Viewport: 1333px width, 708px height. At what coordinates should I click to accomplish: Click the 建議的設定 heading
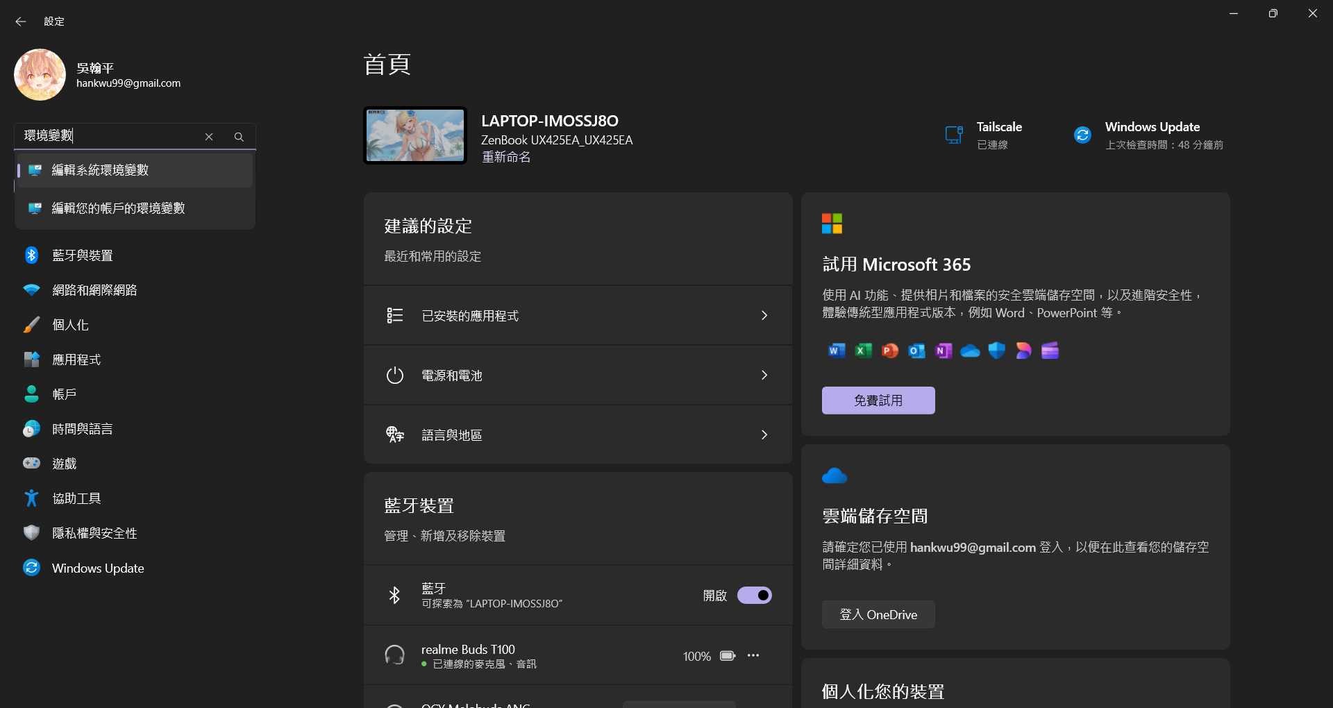pos(428,226)
